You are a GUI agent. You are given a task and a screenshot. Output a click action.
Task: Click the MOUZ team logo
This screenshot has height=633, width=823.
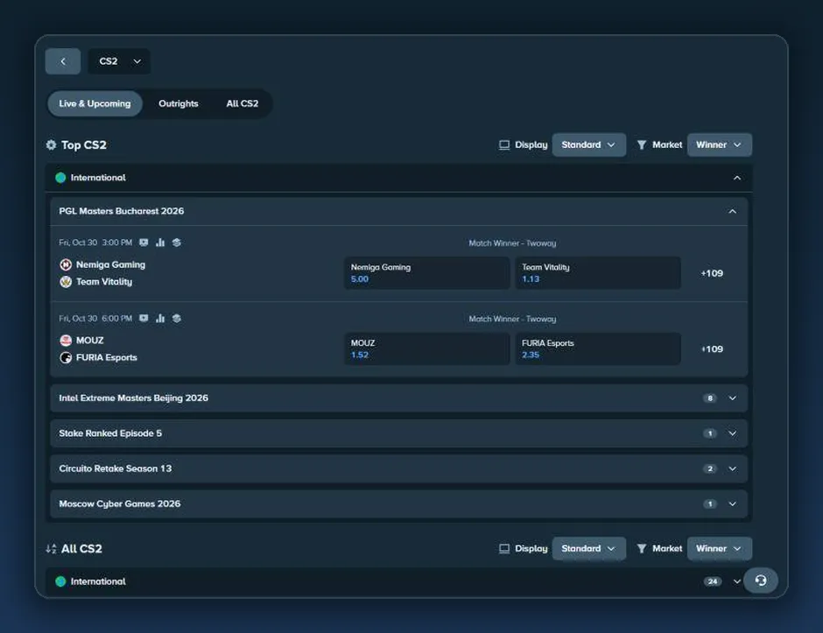click(66, 340)
